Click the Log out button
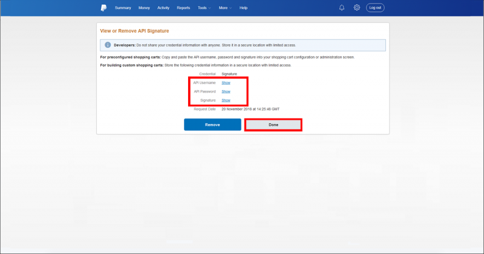 point(375,8)
